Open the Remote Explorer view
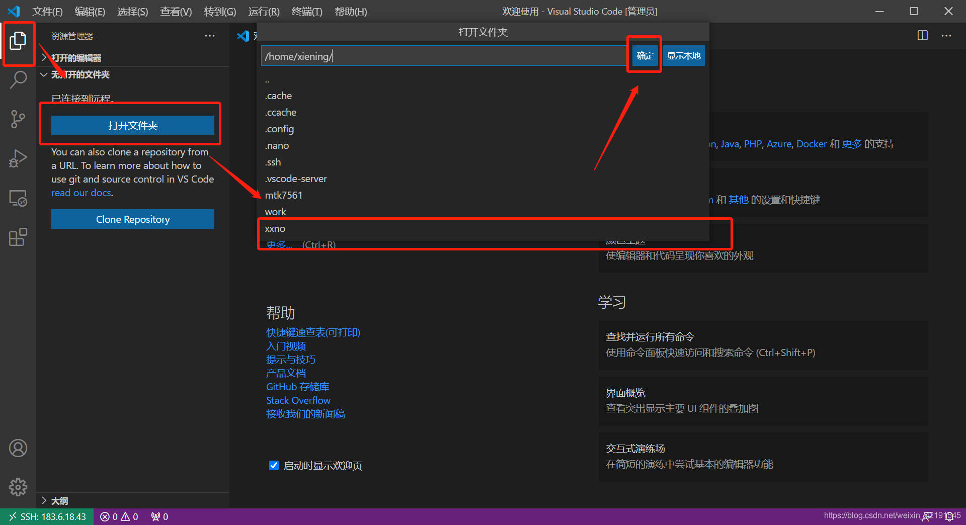The image size is (966, 525). (x=18, y=198)
